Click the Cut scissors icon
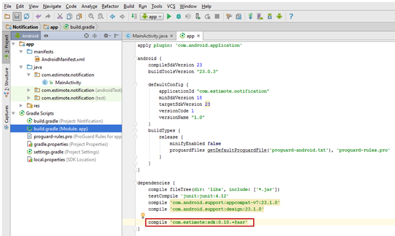This screenshot has width=395, height=236. [60, 16]
